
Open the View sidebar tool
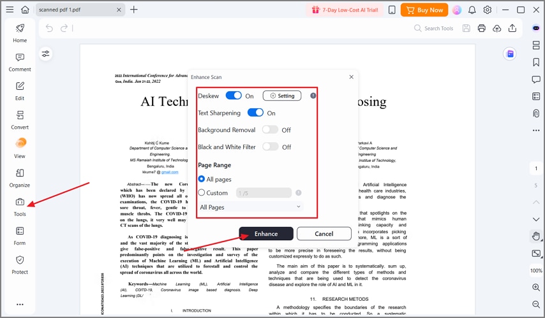click(20, 148)
